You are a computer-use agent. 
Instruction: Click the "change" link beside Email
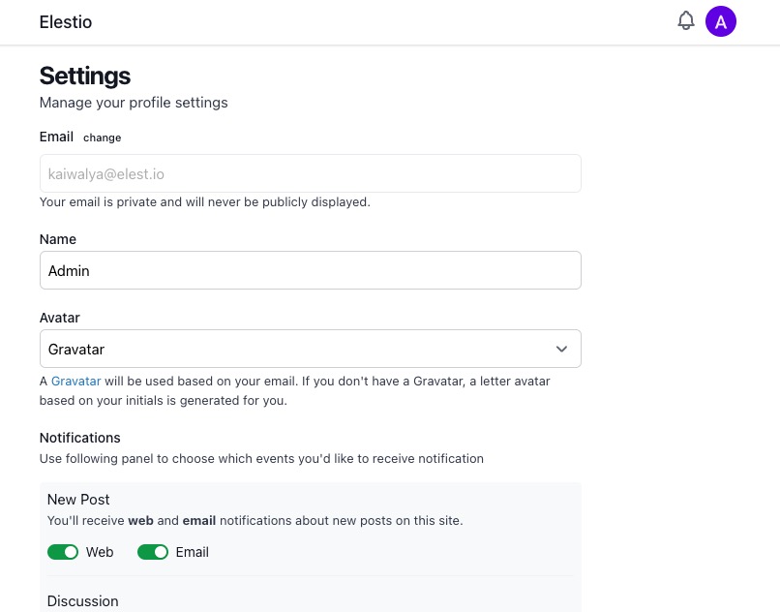click(x=102, y=138)
